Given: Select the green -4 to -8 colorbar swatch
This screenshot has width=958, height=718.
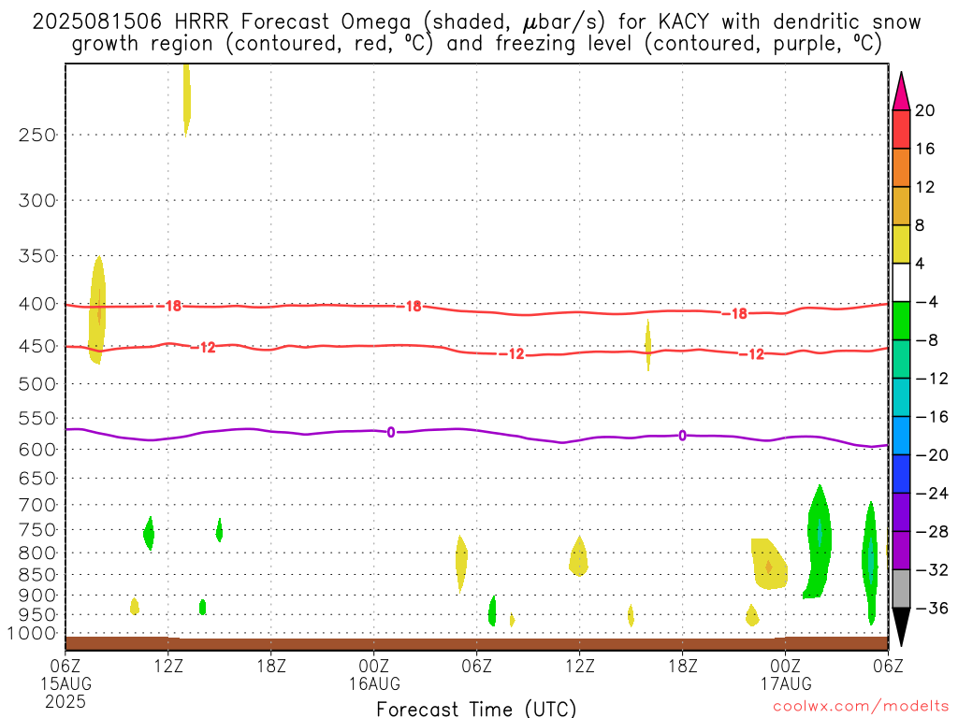Looking at the screenshot, I should coord(901,321).
